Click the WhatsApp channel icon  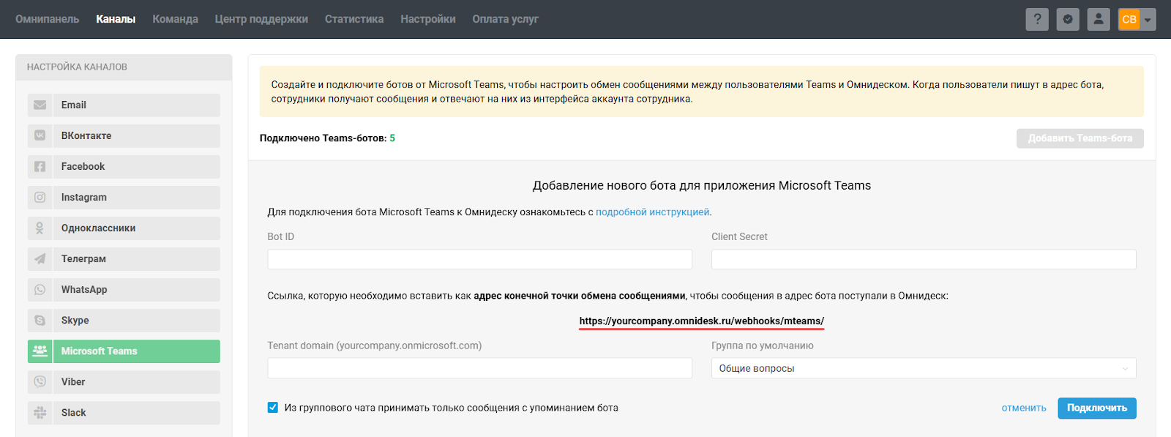tap(40, 290)
